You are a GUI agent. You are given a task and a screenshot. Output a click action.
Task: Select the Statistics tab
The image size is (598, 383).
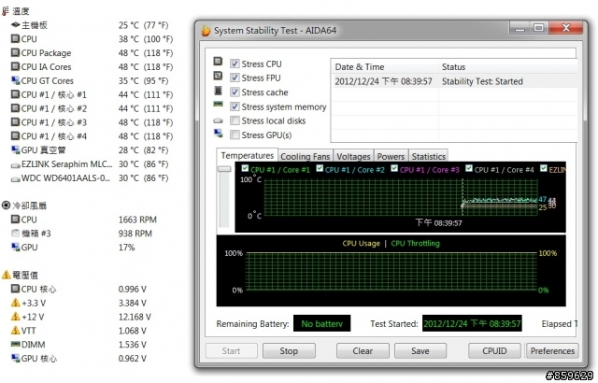[x=429, y=156]
